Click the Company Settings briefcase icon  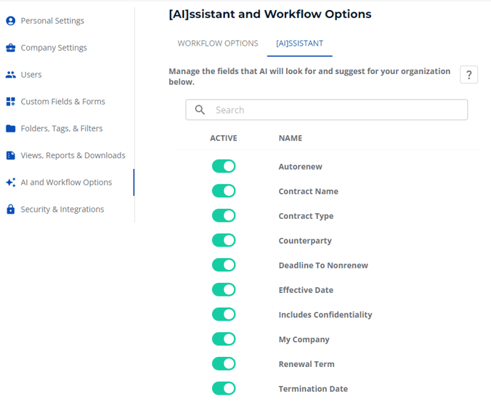(11, 48)
